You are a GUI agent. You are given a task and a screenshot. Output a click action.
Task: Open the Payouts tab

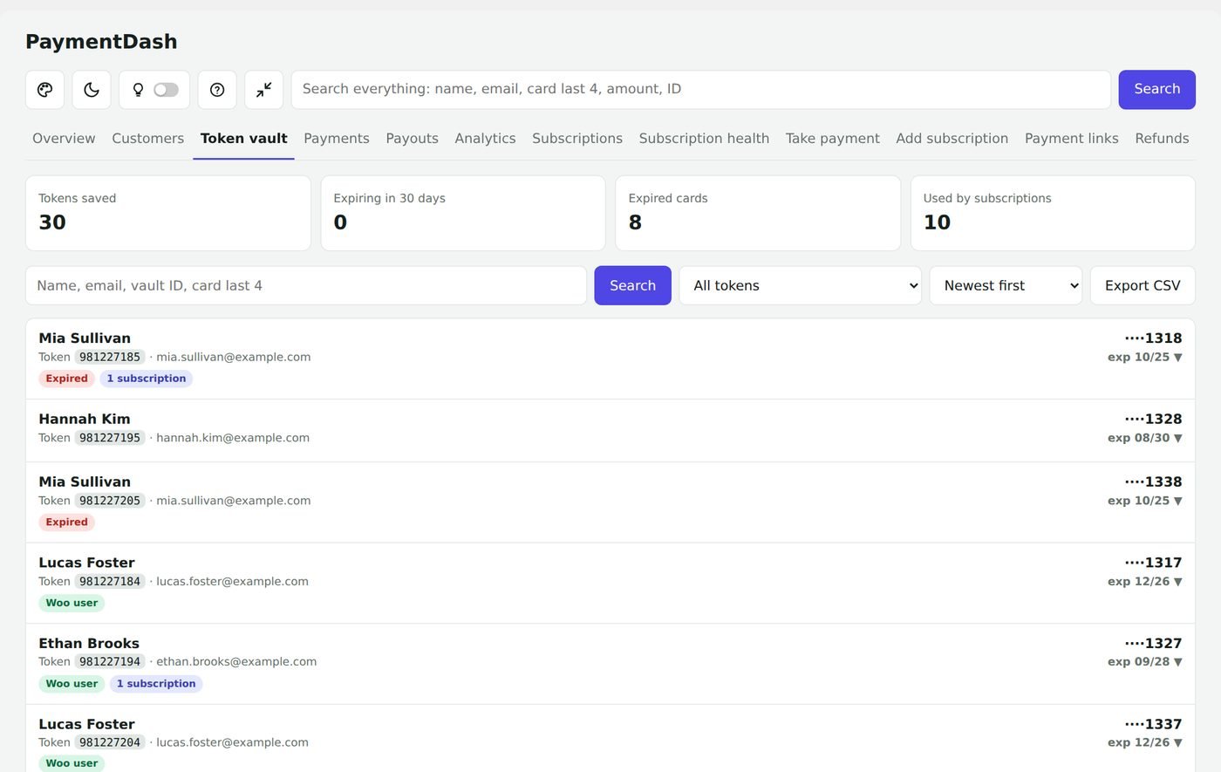tap(412, 139)
